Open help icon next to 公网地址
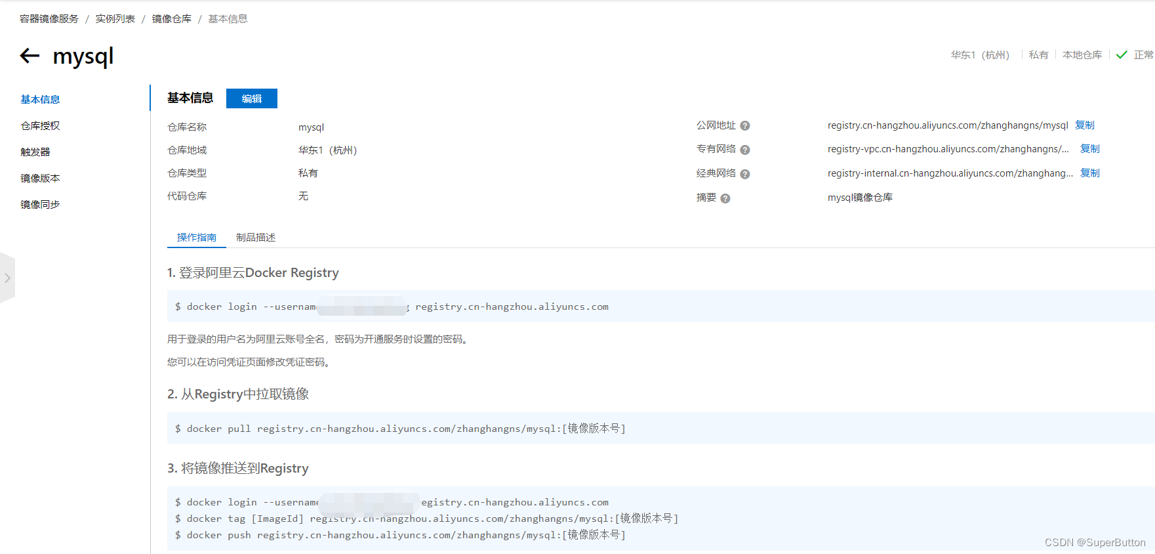This screenshot has height=554, width=1155. [745, 125]
